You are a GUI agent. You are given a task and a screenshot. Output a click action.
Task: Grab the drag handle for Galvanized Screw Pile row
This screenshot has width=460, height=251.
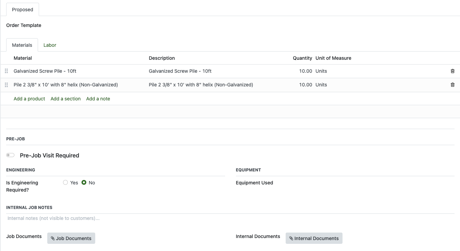click(6, 71)
